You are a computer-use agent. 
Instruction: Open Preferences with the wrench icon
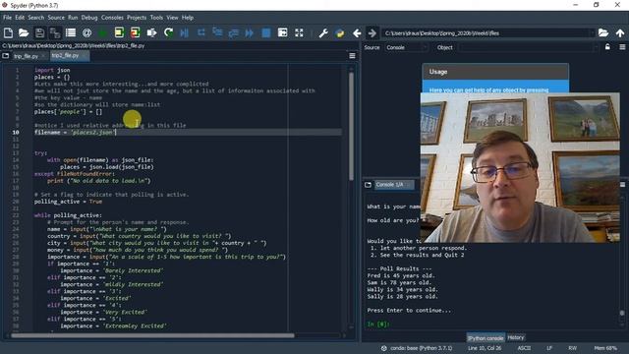pos(323,32)
